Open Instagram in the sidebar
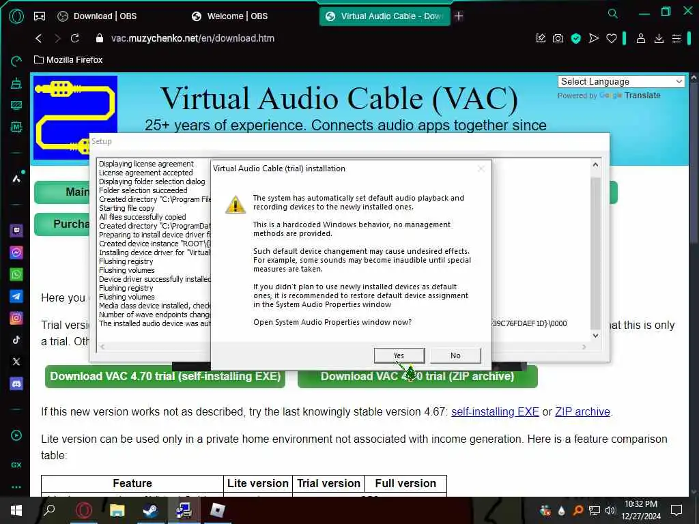This screenshot has height=524, width=699. (x=16, y=318)
